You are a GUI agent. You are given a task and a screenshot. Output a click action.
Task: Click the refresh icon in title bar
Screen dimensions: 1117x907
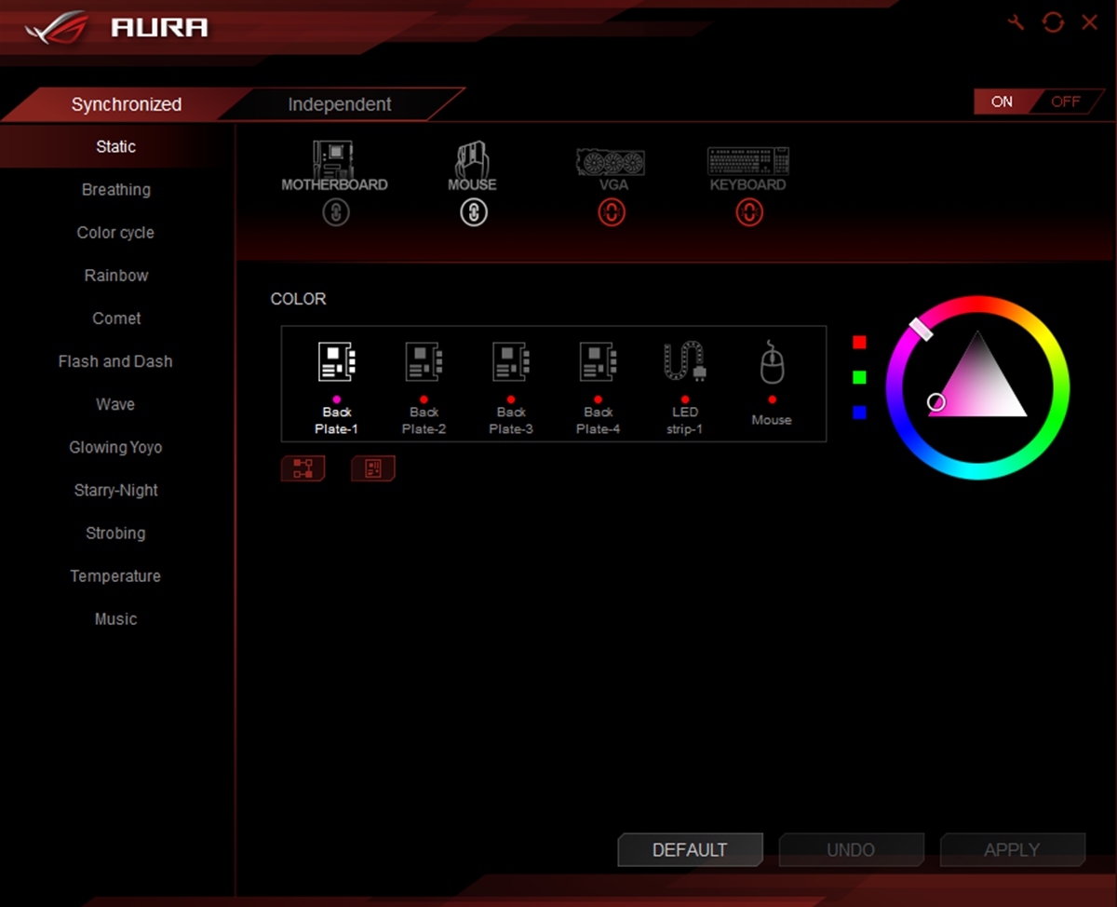tap(1053, 21)
